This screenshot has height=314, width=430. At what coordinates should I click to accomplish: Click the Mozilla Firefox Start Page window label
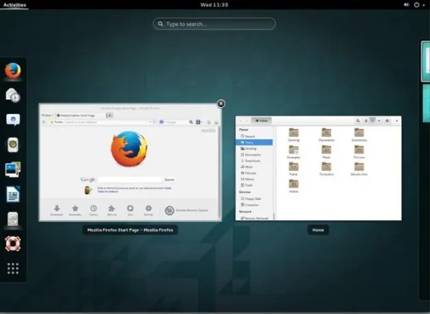click(x=130, y=230)
